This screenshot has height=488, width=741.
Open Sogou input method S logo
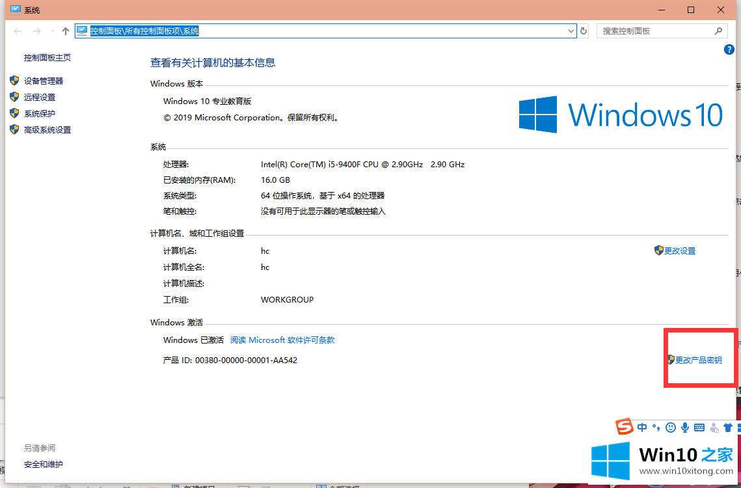pyautogui.click(x=625, y=427)
